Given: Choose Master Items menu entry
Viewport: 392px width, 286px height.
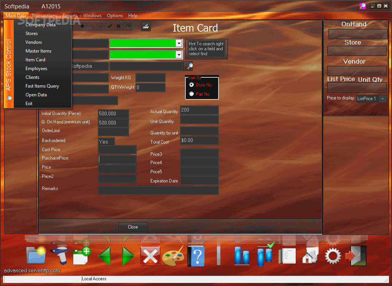Looking at the screenshot, I should (43, 51).
